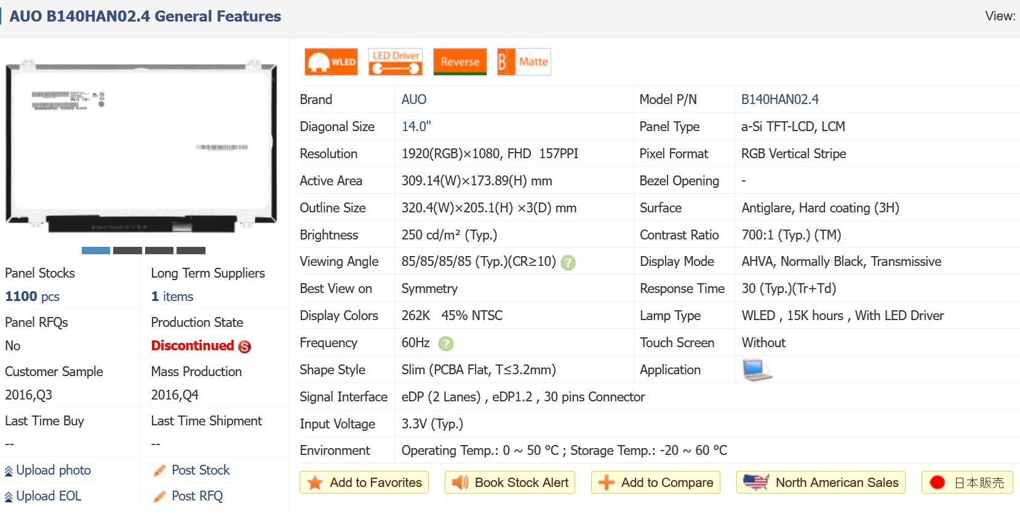Screen dimensions: 1020x514
Task: Click resolution value 1920(RGB)×1080, FHD 157PPI
Action: click(x=490, y=154)
